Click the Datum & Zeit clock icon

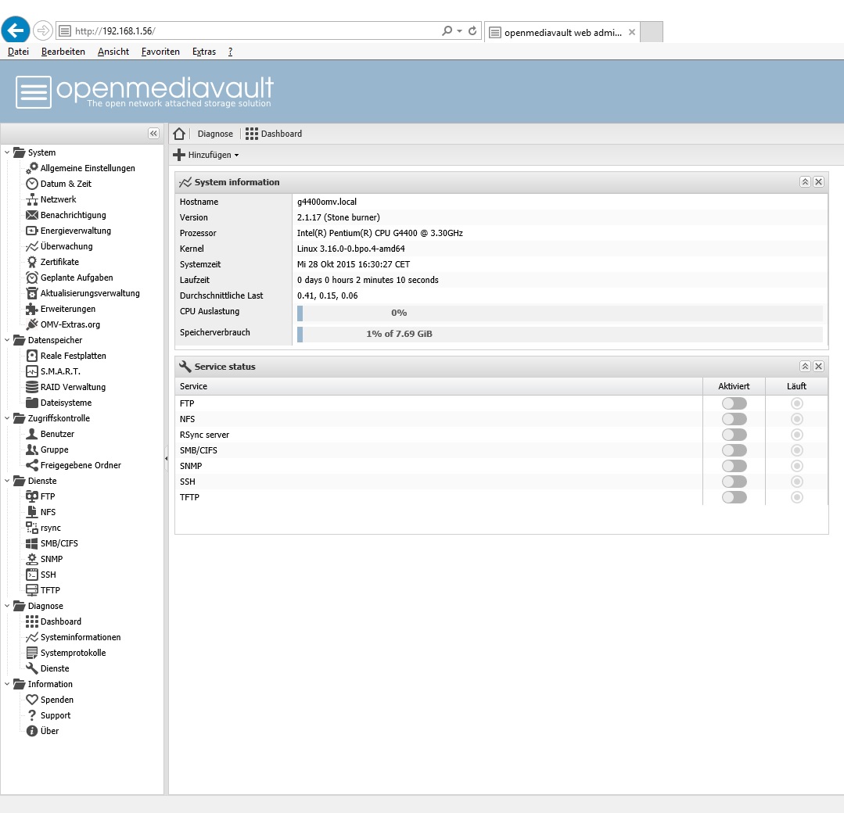(32, 184)
